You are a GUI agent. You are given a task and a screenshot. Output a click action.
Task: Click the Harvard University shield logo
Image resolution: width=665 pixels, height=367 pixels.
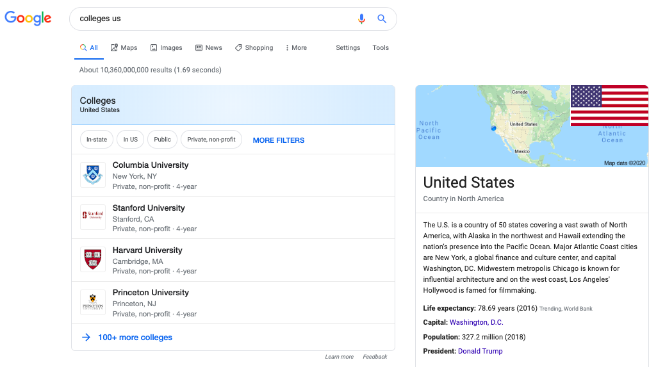point(93,259)
